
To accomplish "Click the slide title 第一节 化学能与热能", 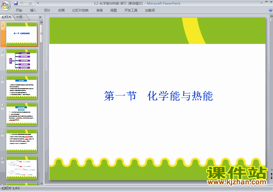I will tap(158, 96).
